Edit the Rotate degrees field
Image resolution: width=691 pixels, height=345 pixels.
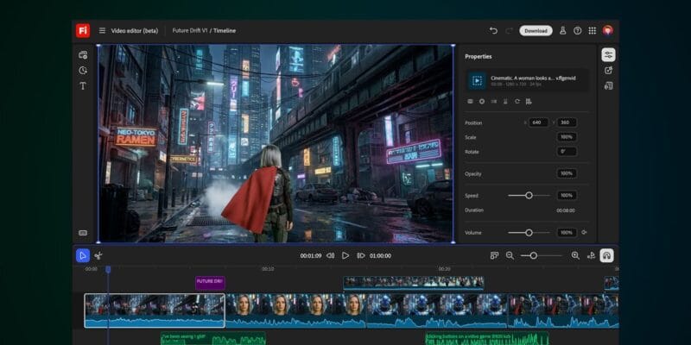(x=567, y=152)
